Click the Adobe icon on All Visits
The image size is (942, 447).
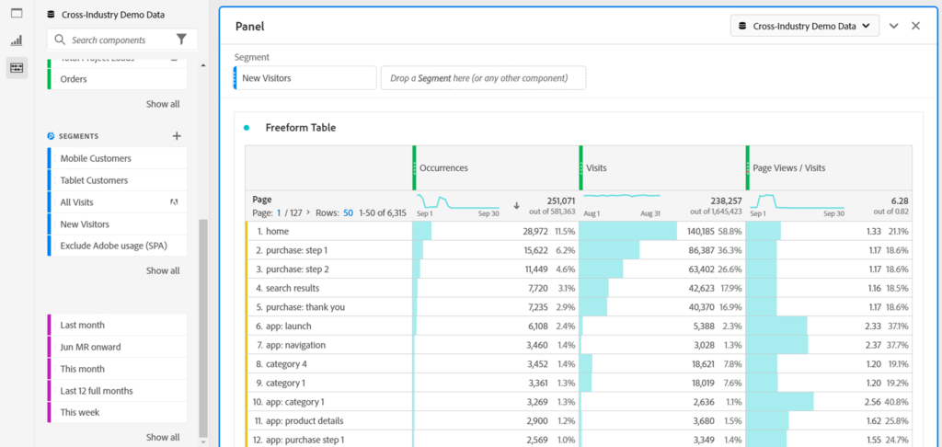click(174, 202)
